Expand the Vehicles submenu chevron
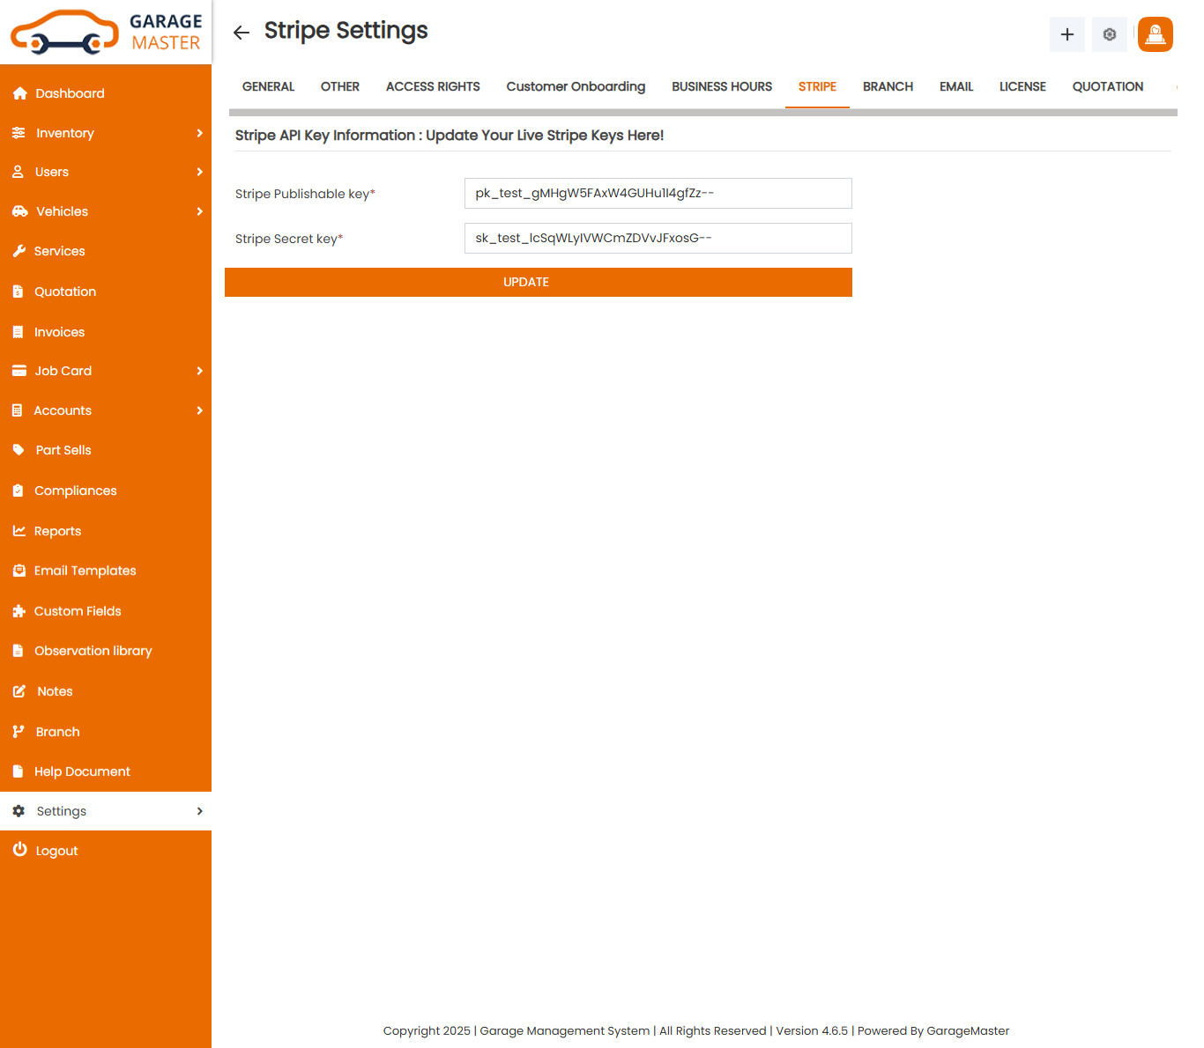 [x=200, y=211]
